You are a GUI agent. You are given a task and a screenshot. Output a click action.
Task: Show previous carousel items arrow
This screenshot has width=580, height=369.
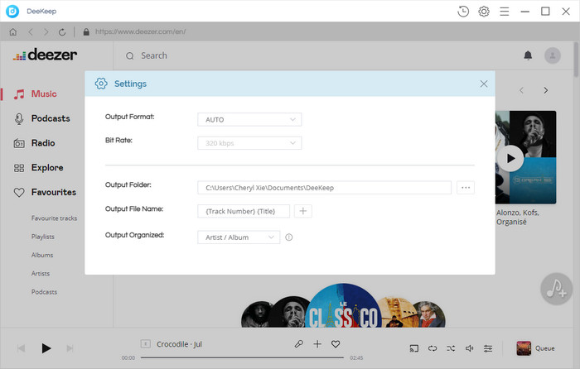pos(521,90)
